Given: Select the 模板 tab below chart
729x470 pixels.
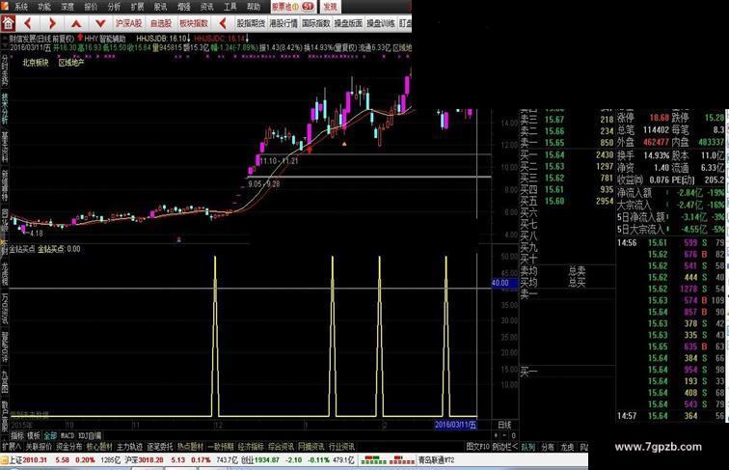Looking at the screenshot, I should click(34, 436).
